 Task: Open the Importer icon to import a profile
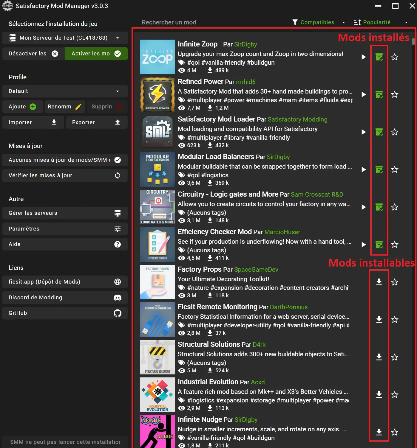click(x=54, y=122)
